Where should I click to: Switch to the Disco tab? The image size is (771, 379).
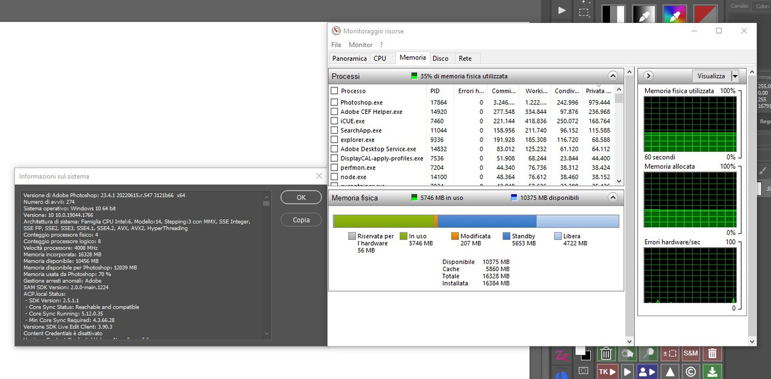[x=440, y=58]
